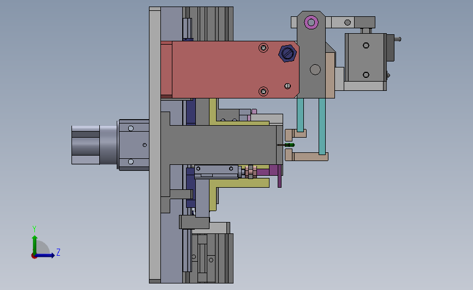This screenshot has width=473, height=290.
Task: Select the small slotted screw on red block
Action: pyautogui.click(x=288, y=86)
